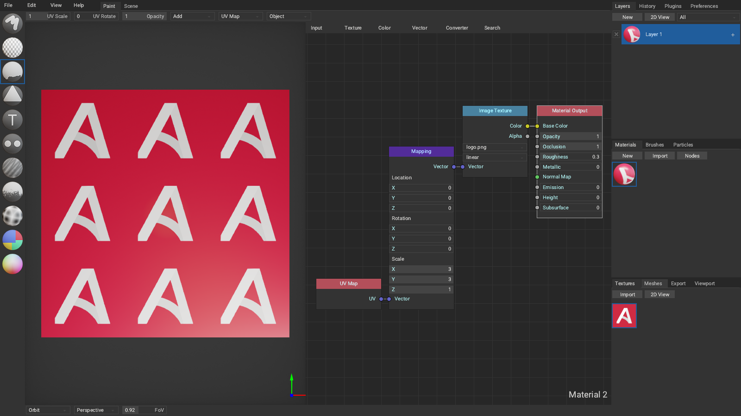
Task: Switch to the Brushes tab
Action: (654, 145)
